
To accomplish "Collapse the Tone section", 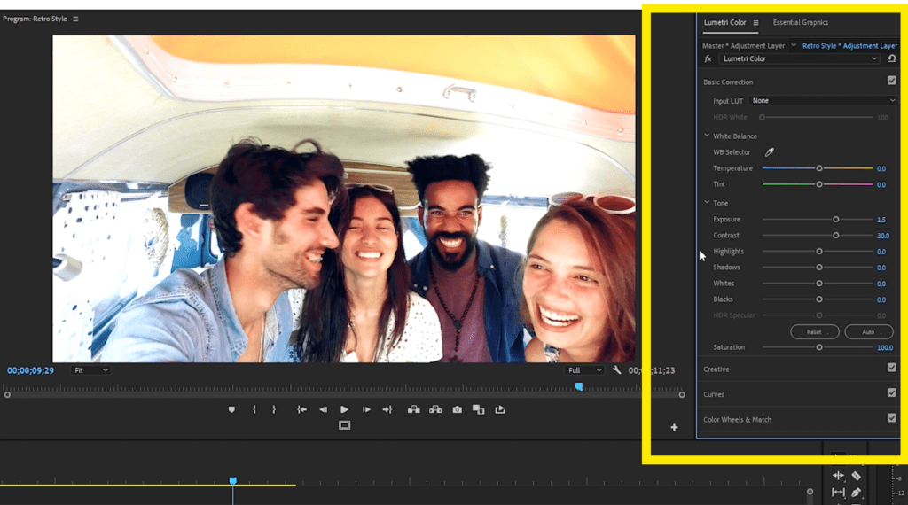I will point(707,203).
